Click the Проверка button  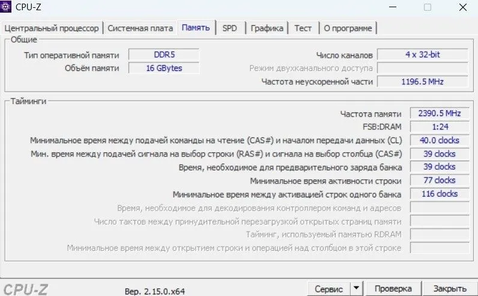click(393, 289)
